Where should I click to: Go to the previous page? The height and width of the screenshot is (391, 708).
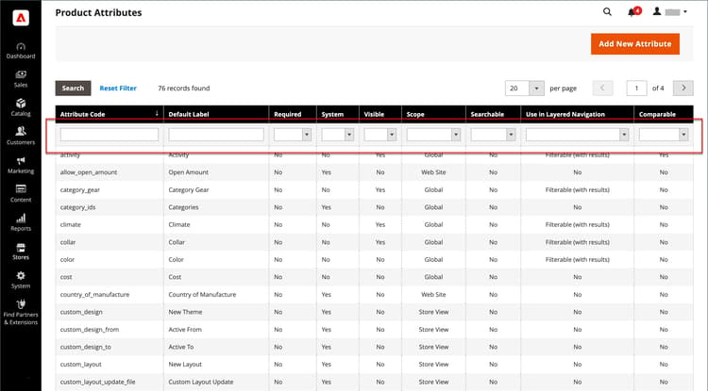coord(602,88)
